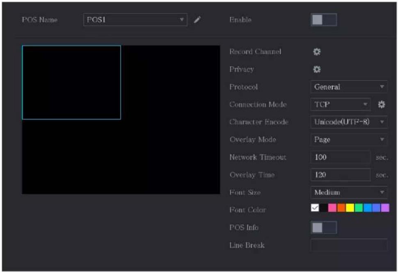
Task: Select the orange font color swatch
Action: coord(341,208)
